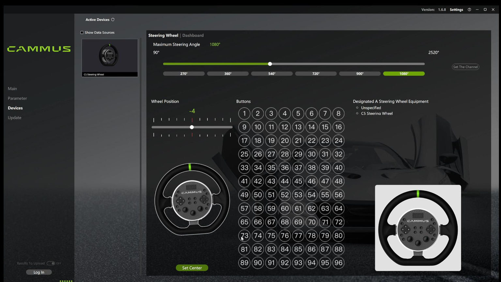This screenshot has height=282, width=501.
Task: Click button indicator number 67
Action: click(271, 222)
